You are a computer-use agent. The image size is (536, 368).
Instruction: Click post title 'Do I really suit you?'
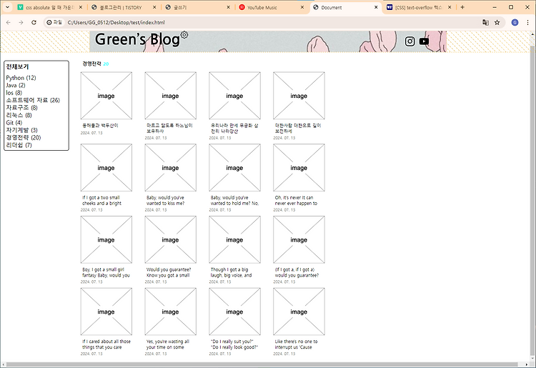[x=234, y=344]
